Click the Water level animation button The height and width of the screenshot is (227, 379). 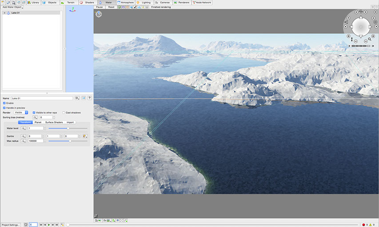(x=24, y=128)
